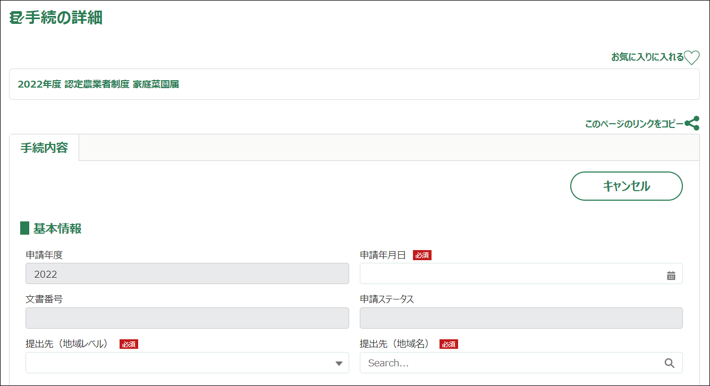Click the disabled 申請ステータス field
The height and width of the screenshot is (386, 710).
pyautogui.click(x=521, y=318)
